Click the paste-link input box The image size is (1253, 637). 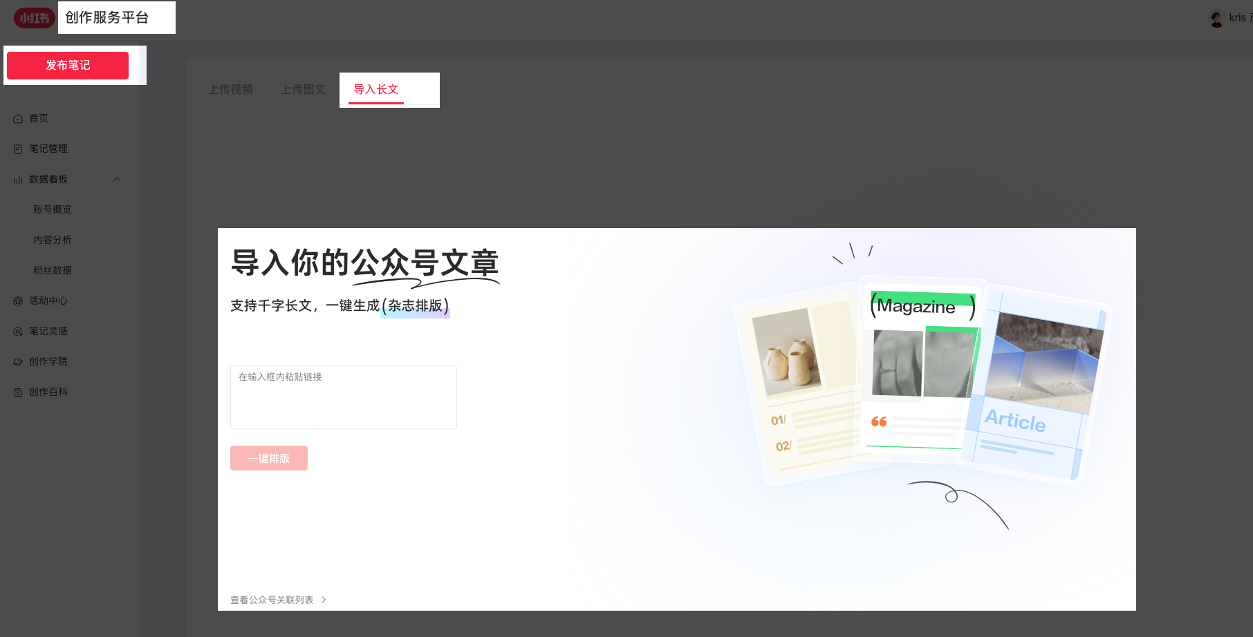[x=344, y=397]
